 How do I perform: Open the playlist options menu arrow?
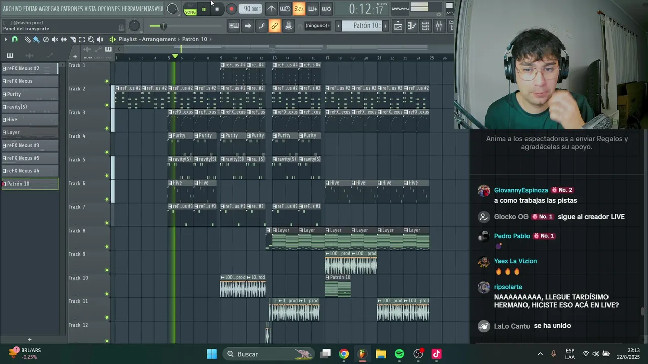click(6, 39)
